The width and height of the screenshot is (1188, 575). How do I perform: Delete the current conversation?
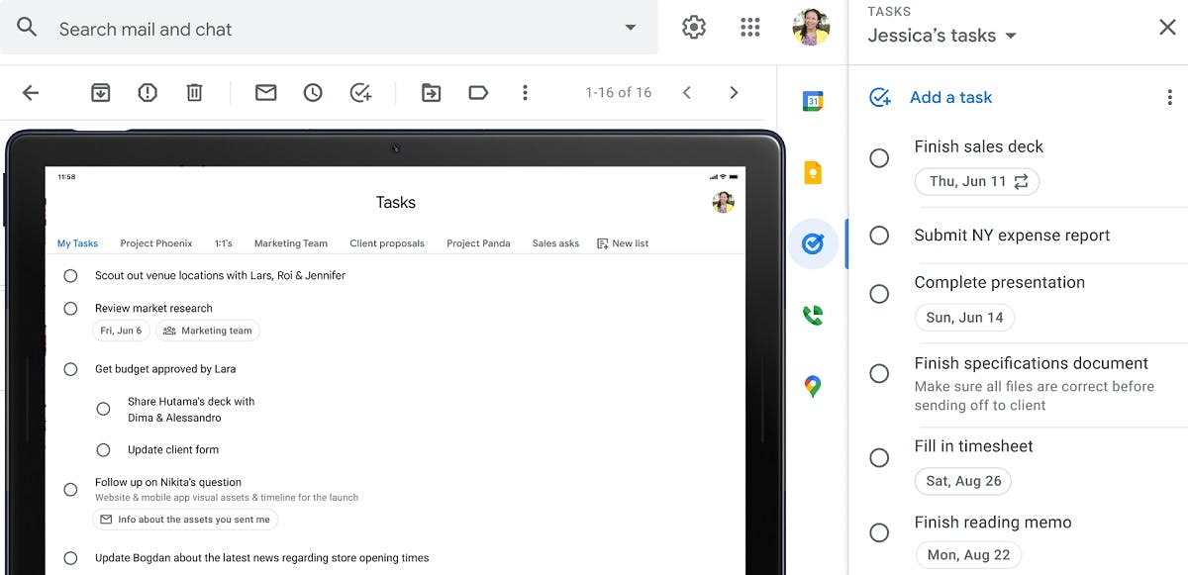(x=194, y=92)
